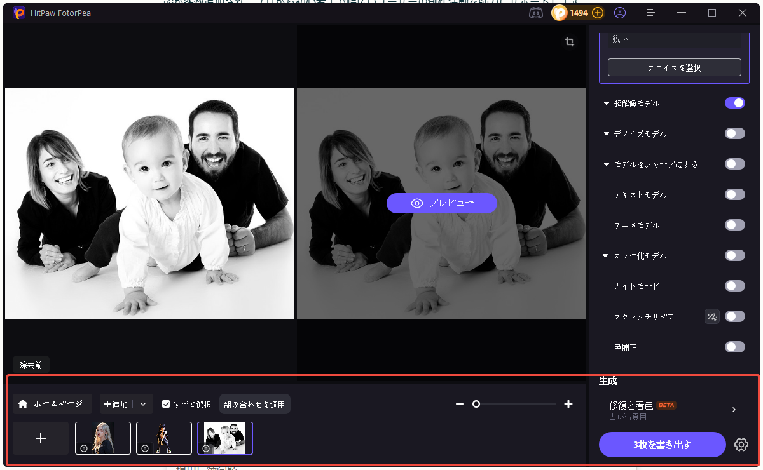763x470 pixels.
Task: Click 3枚を書き出す export button
Action: pyautogui.click(x=662, y=445)
